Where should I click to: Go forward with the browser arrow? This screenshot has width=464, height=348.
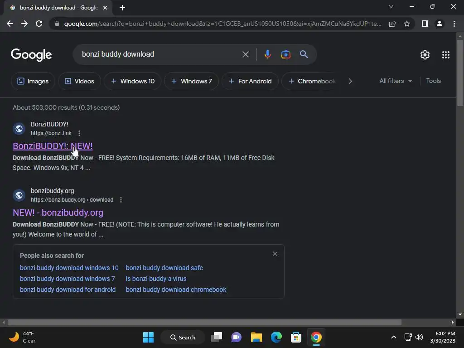(x=24, y=24)
